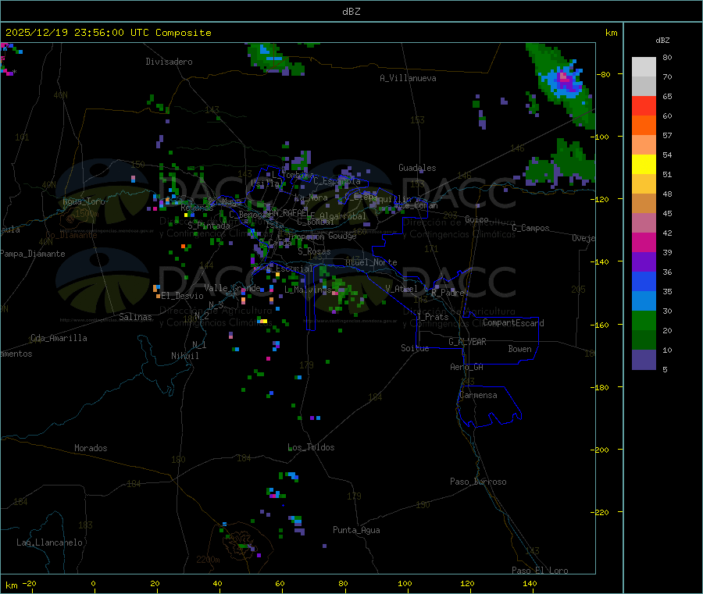
Task: Click the 0 km horizontal axis tick
Action: click(93, 583)
